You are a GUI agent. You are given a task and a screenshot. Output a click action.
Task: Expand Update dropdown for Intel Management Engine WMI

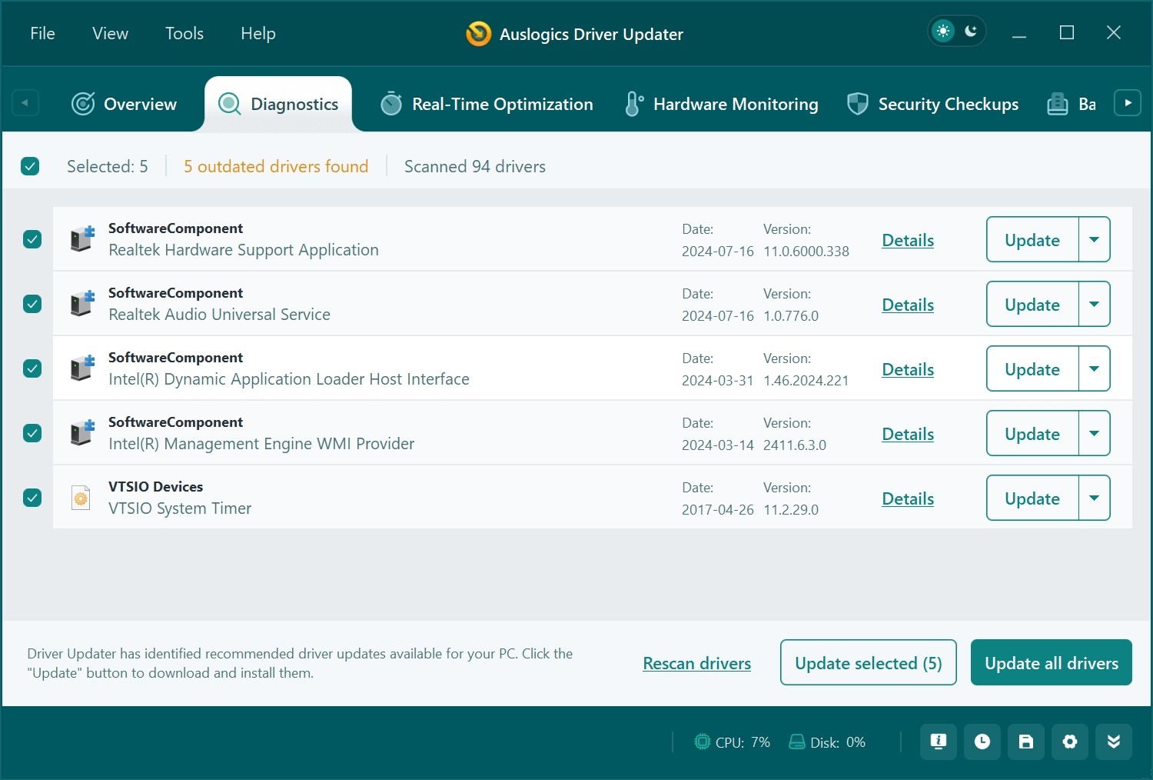tap(1095, 433)
